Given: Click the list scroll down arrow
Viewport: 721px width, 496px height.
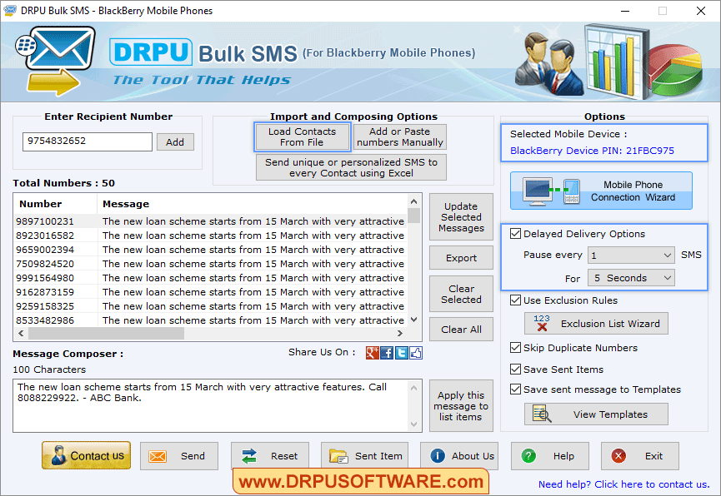Looking at the screenshot, I should click(x=413, y=320).
